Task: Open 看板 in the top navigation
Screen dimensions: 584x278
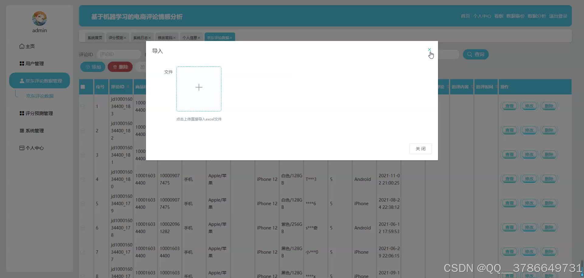Action: 499,16
